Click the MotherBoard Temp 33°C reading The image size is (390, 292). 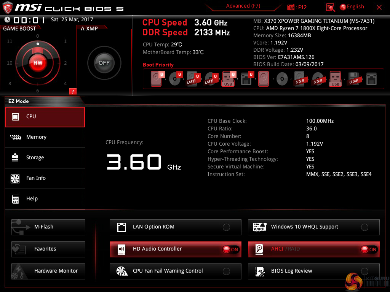(x=173, y=52)
